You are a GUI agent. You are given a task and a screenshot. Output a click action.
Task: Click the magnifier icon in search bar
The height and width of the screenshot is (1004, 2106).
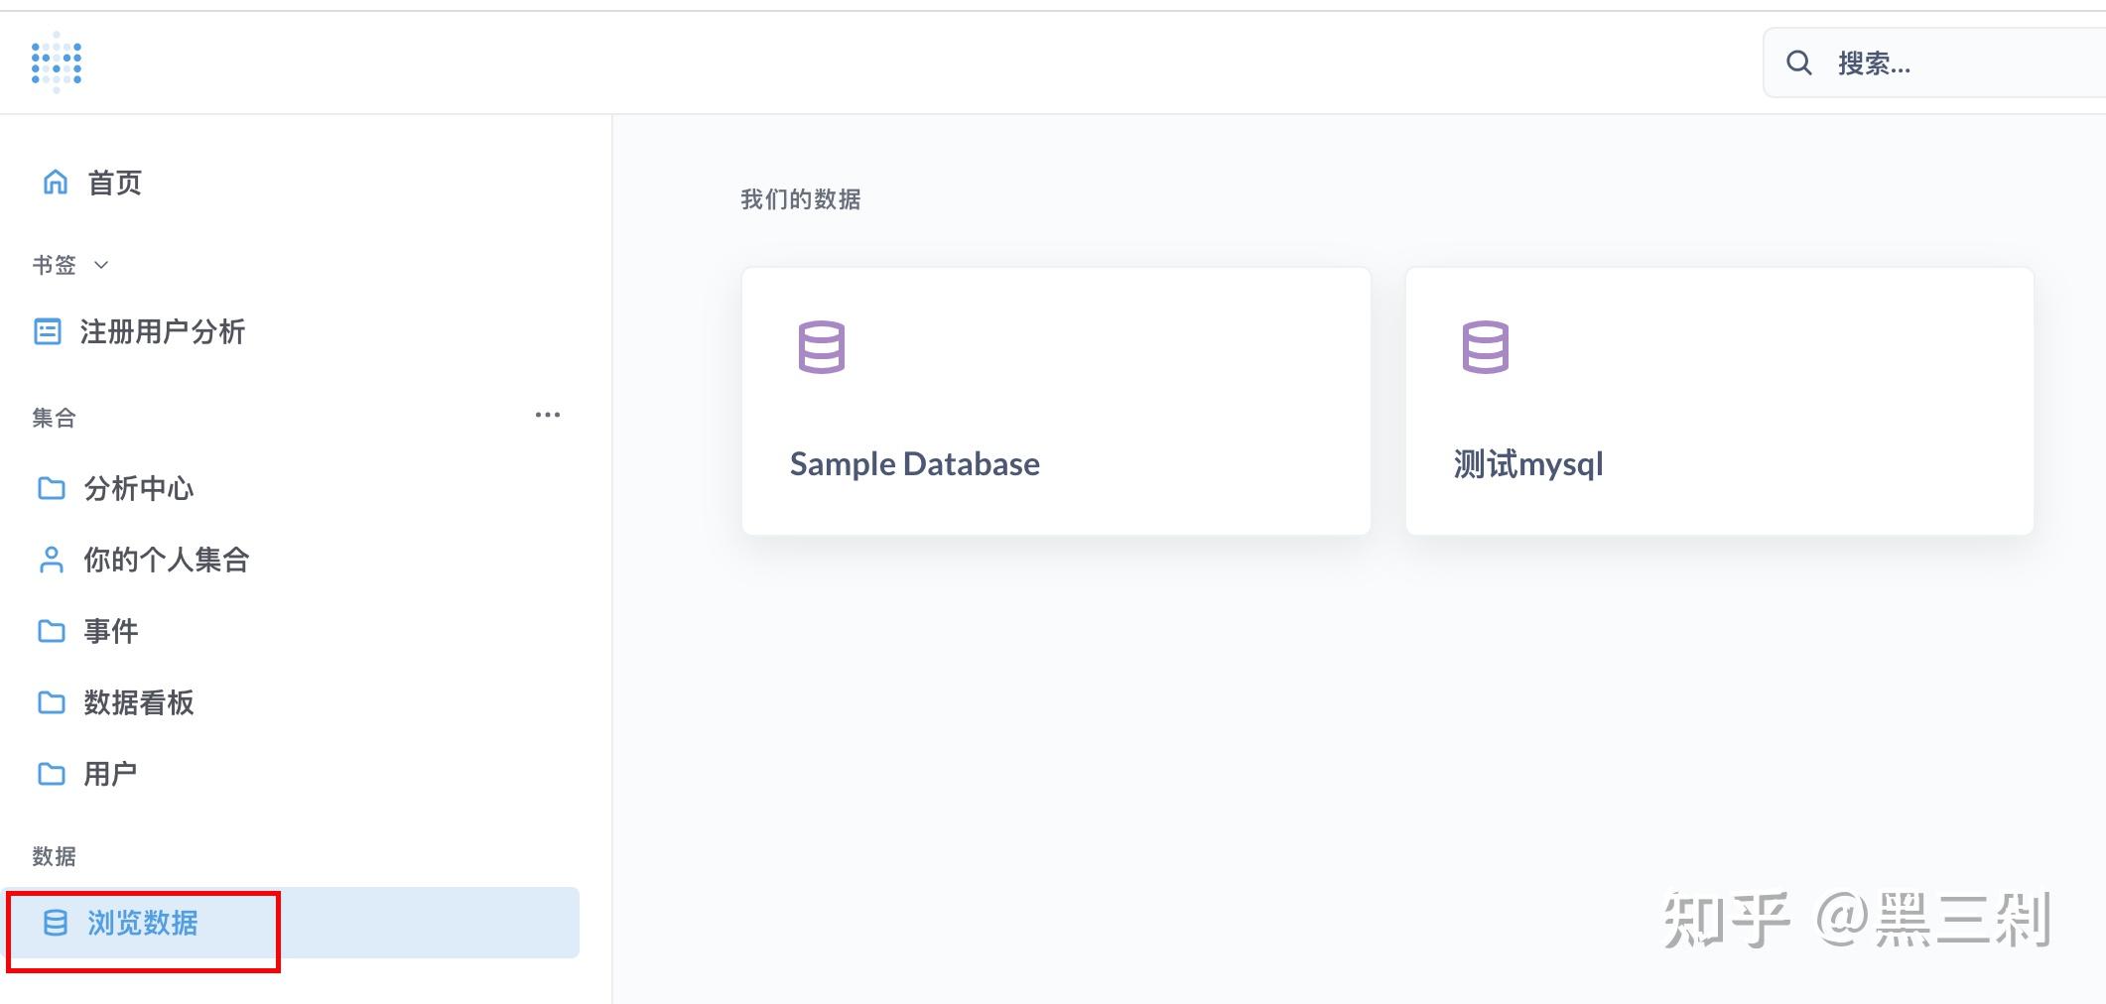point(1799,63)
